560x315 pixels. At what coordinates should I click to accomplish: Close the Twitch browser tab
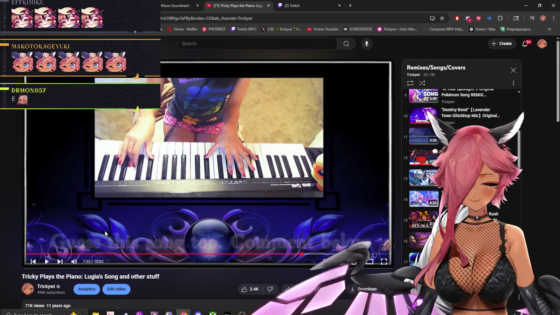point(339,6)
